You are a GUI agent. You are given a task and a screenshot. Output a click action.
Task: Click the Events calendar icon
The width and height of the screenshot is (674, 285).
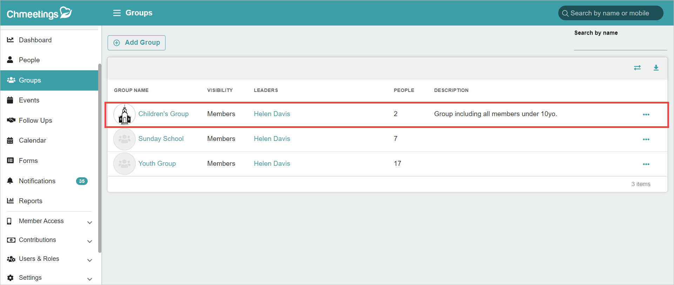(10, 100)
